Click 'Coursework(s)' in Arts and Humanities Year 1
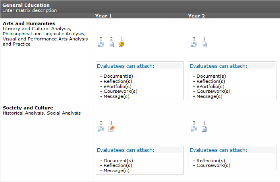Viewport: 280px width, 182px height. (120, 91)
